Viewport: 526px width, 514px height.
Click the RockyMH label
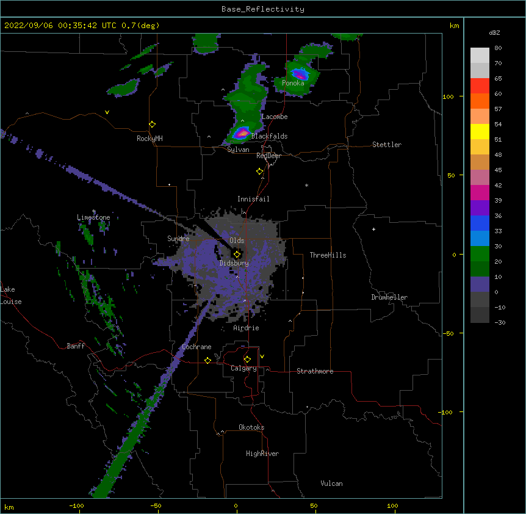[x=150, y=139]
